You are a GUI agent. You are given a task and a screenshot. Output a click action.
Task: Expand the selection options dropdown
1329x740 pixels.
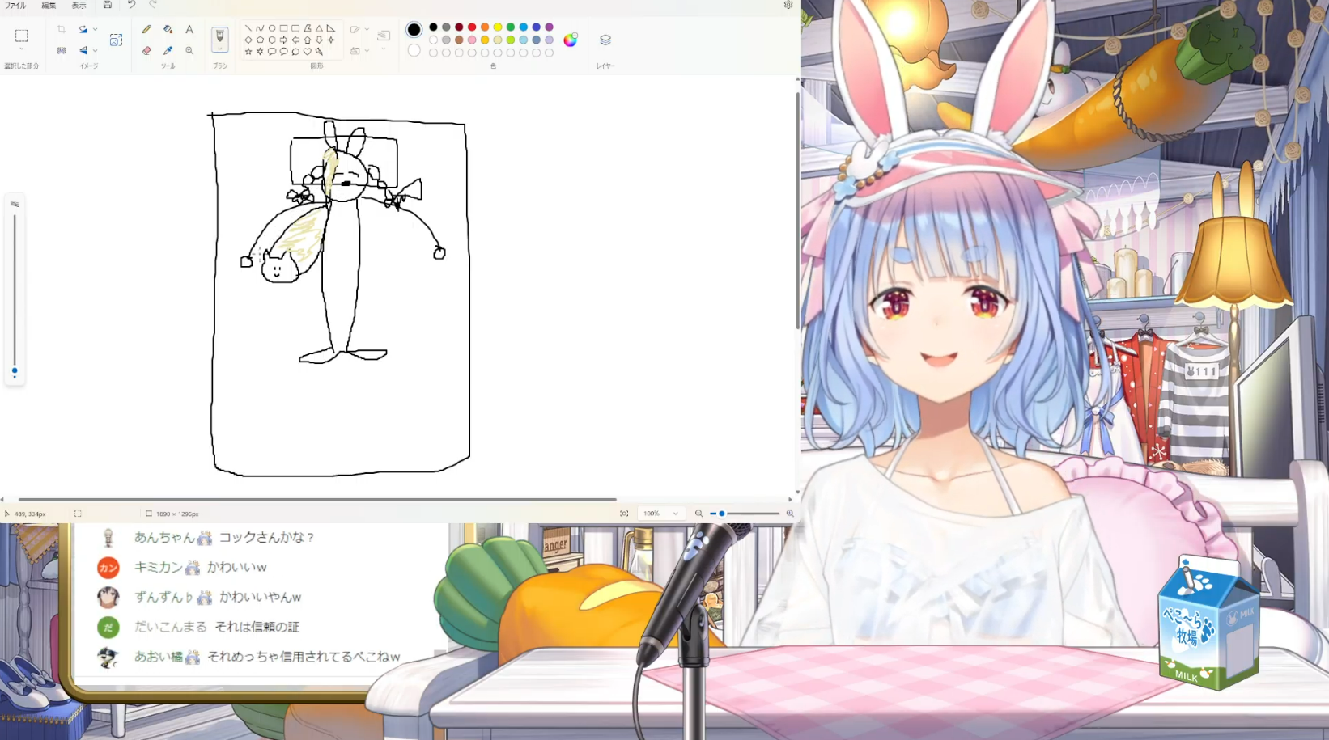click(22, 49)
